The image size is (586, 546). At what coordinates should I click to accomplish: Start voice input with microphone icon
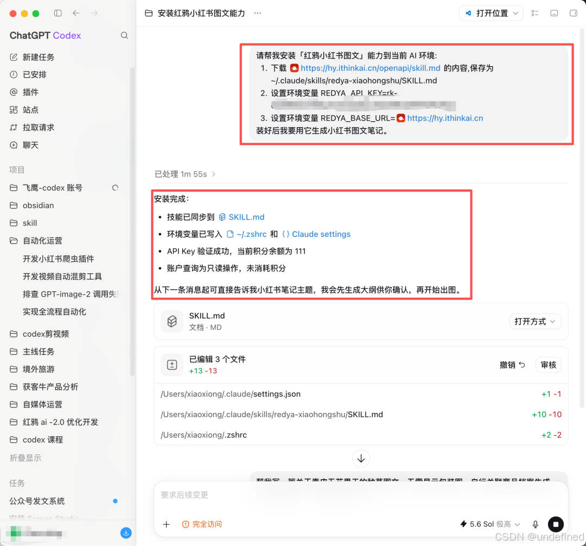point(535,524)
